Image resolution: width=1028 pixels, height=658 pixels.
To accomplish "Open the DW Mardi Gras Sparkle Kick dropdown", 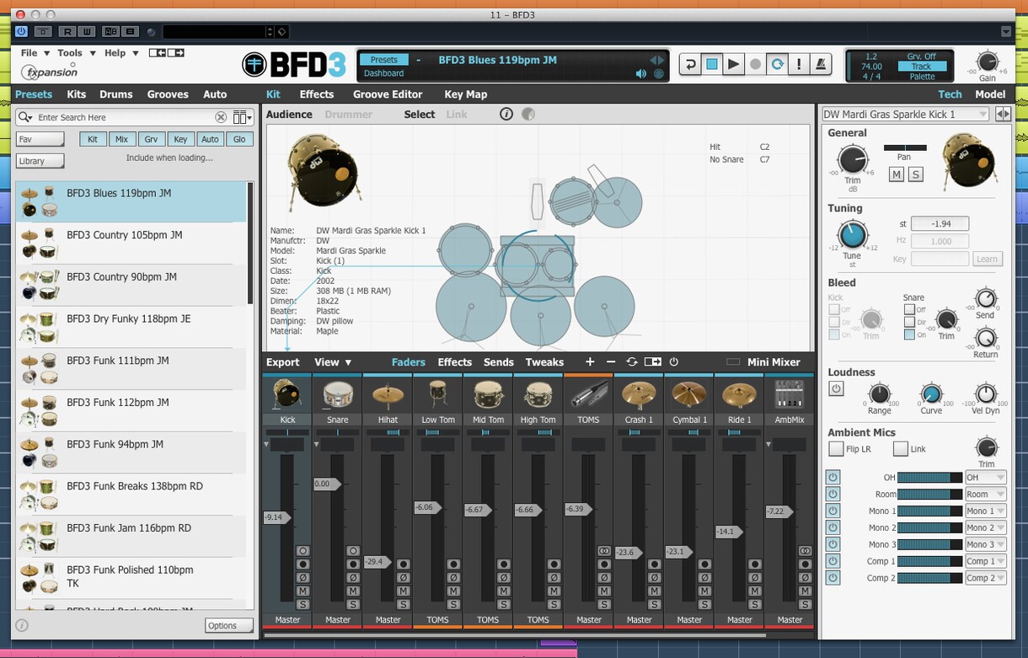I will coord(905,115).
